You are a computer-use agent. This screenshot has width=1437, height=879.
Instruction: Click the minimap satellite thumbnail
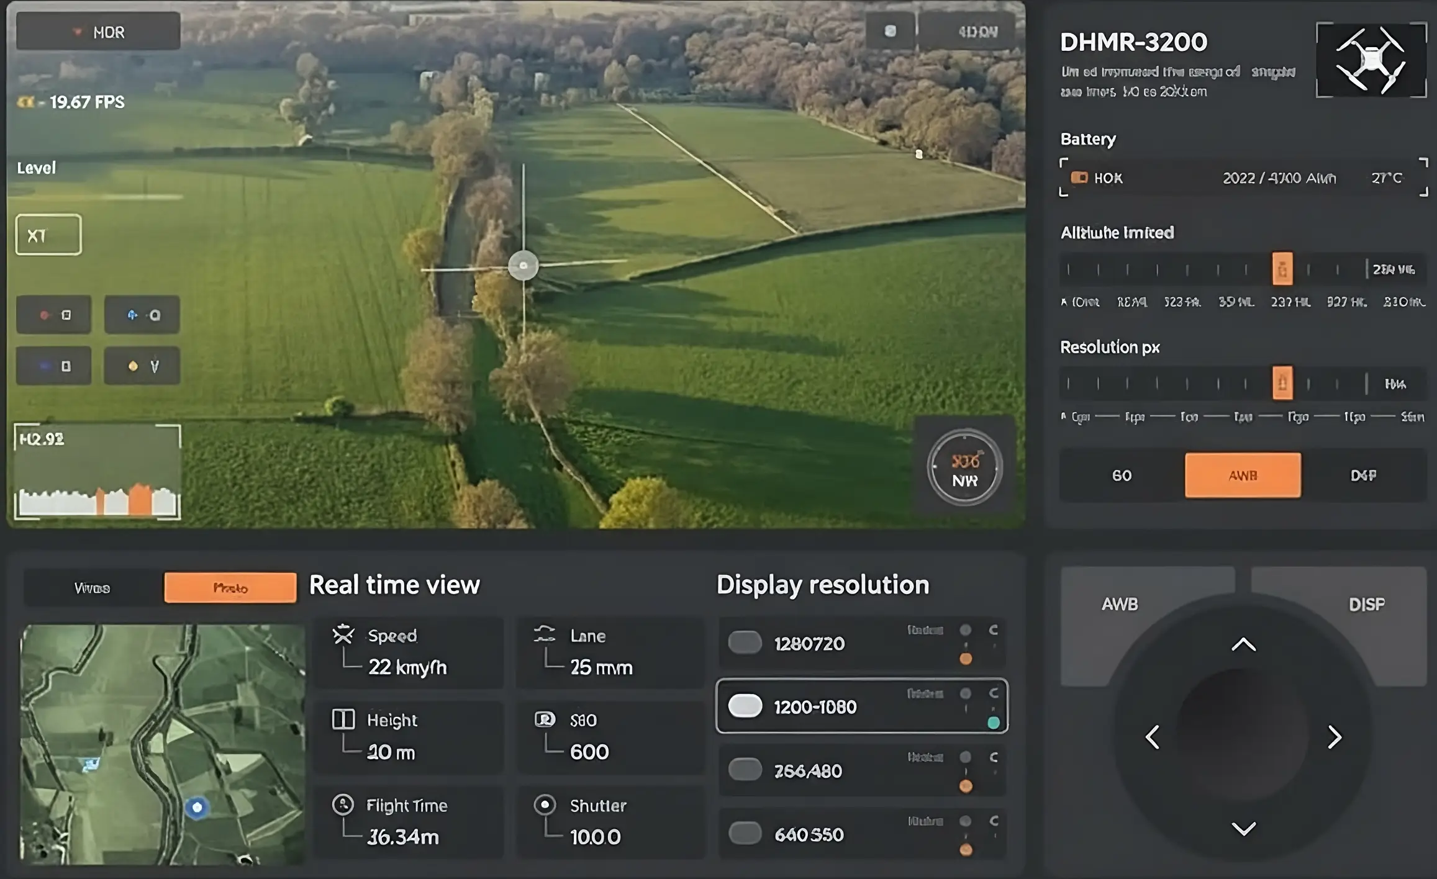pyautogui.click(x=162, y=744)
